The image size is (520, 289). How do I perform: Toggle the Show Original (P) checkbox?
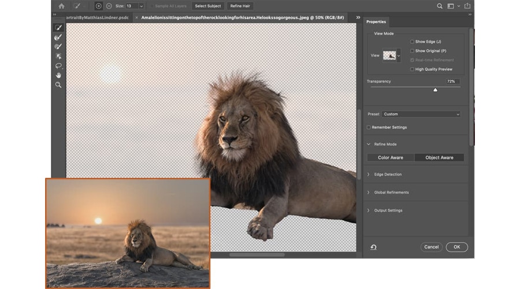click(x=412, y=51)
